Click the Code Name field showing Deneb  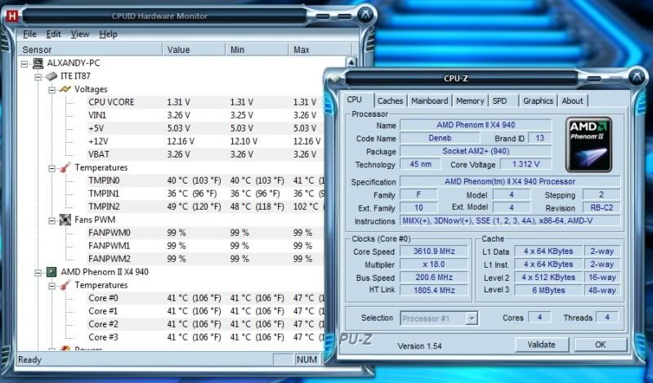(x=440, y=138)
